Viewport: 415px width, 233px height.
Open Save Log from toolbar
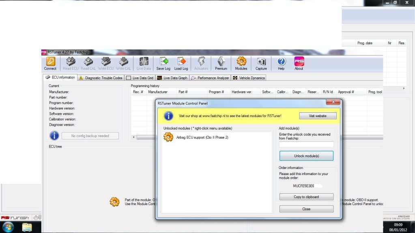click(x=163, y=62)
